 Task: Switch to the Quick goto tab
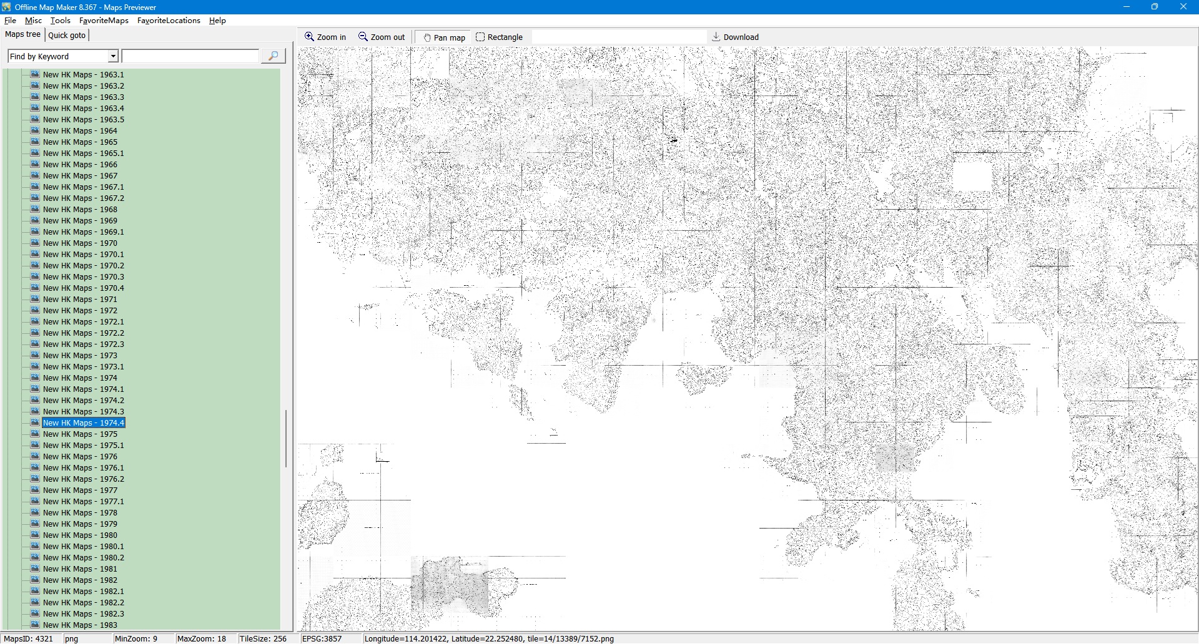(x=67, y=35)
